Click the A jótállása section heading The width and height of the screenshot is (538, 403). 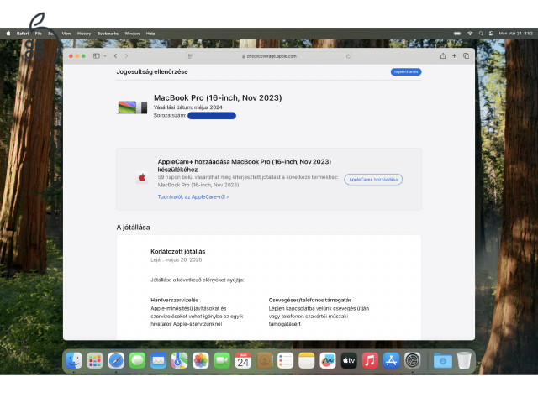[133, 228]
